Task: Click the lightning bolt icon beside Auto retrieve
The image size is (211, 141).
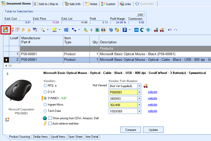Action: point(45,124)
